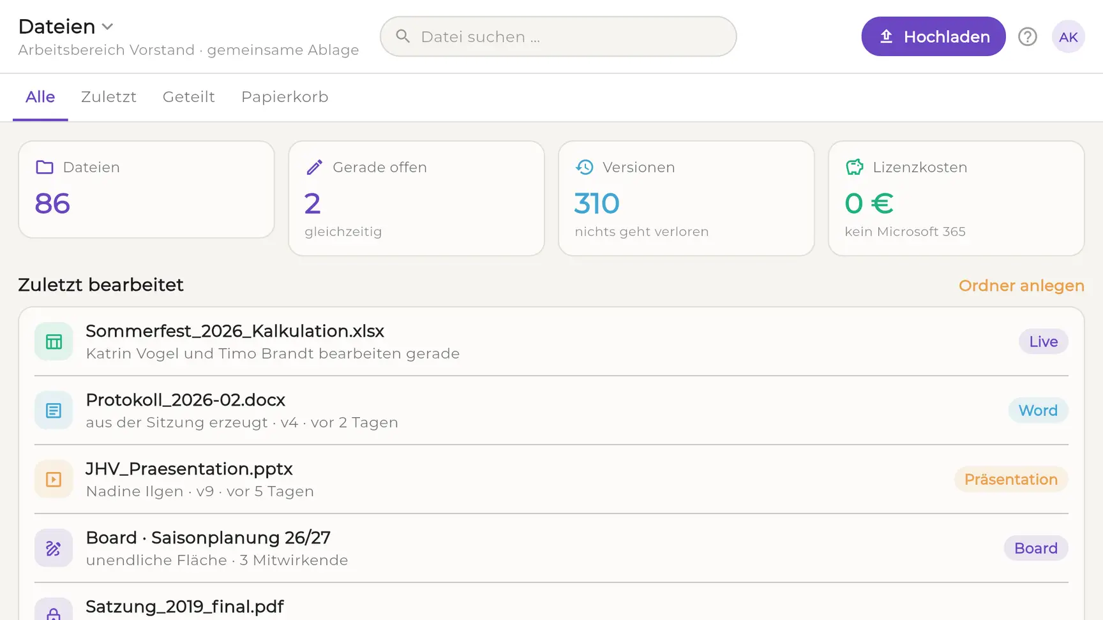
Task: Open the AK user avatar
Action: point(1069,36)
